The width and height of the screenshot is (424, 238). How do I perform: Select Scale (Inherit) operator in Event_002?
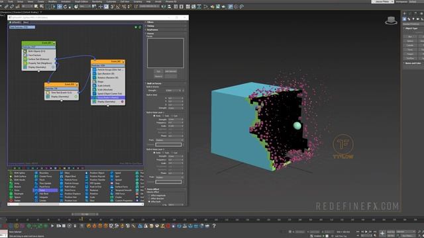tap(108, 85)
